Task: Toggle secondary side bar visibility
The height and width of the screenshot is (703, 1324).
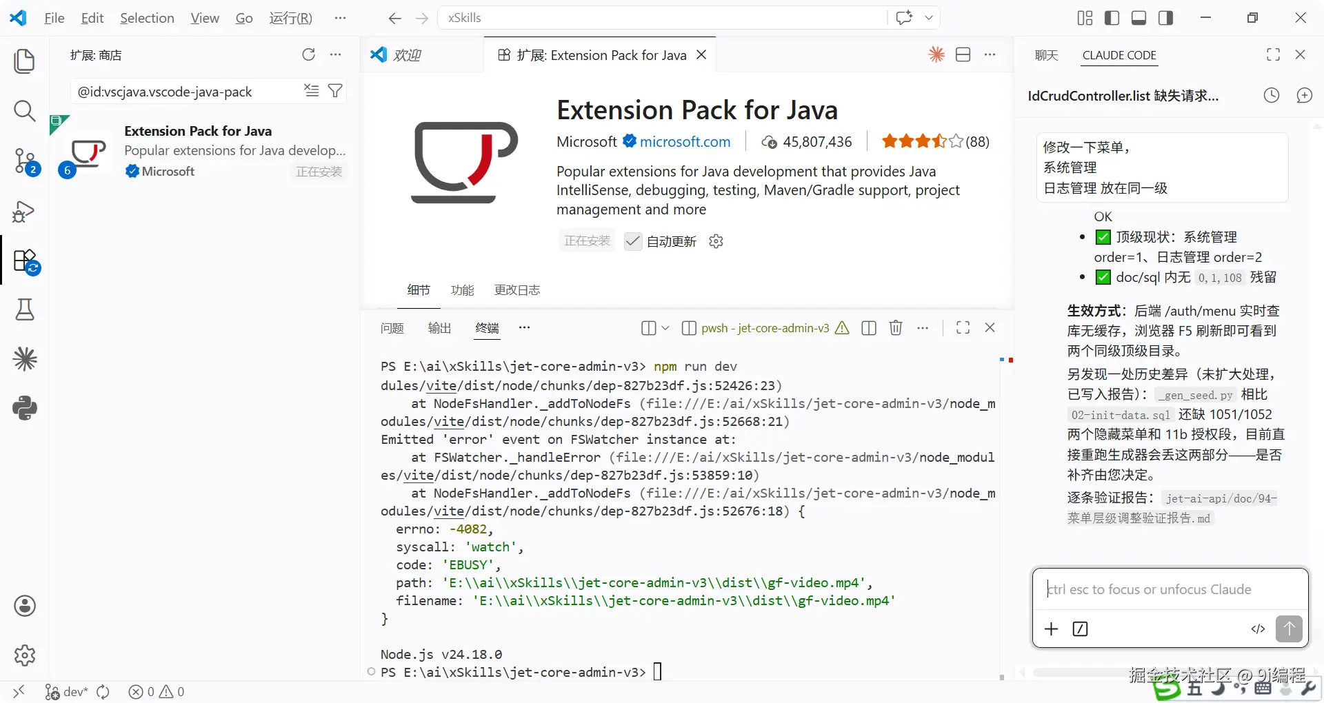Action: click(x=1166, y=18)
